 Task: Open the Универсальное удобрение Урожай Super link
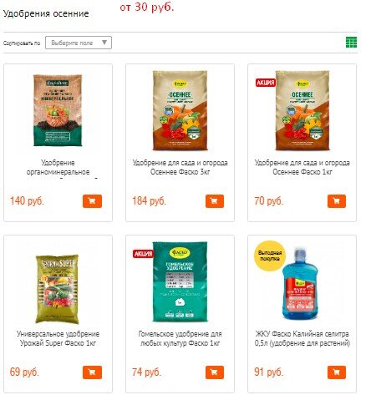click(58, 338)
